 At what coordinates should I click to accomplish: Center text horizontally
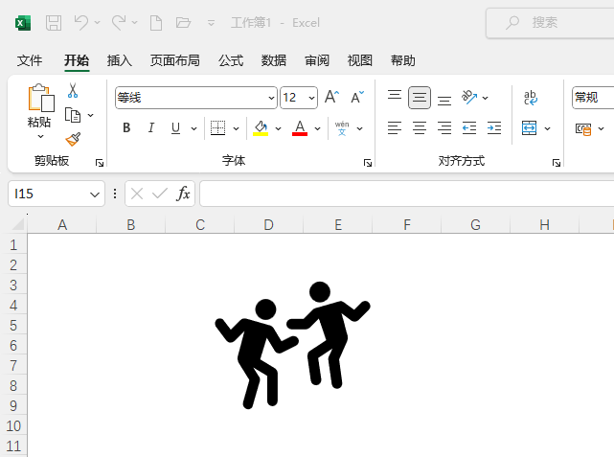pos(420,128)
